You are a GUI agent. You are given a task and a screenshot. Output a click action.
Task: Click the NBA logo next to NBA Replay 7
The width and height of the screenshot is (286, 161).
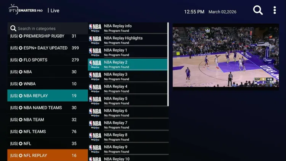point(95,125)
